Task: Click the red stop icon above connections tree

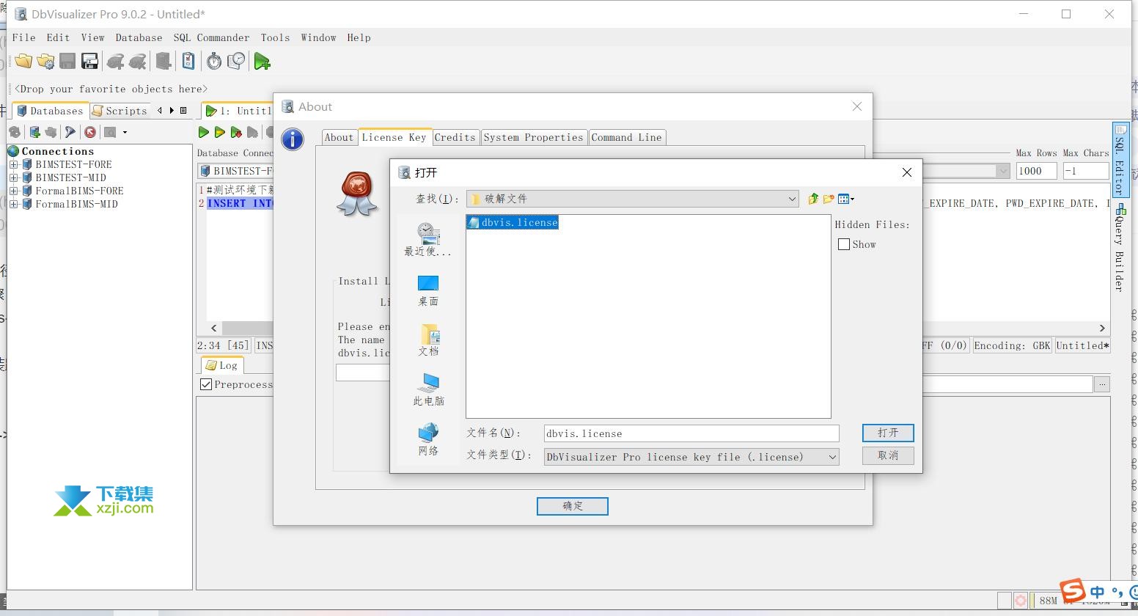Action: pos(89,132)
